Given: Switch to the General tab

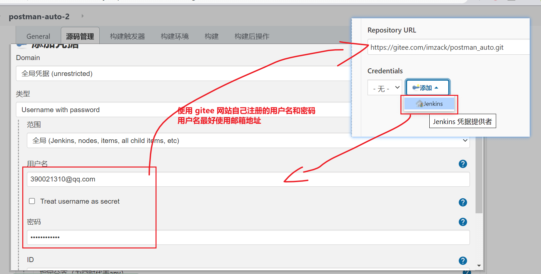Looking at the screenshot, I should (x=38, y=36).
